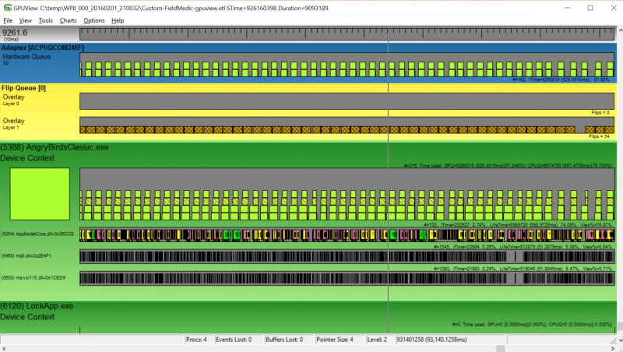Click the Flips = 54 statistic text
Screen dimensions: 623x352
[599, 136]
